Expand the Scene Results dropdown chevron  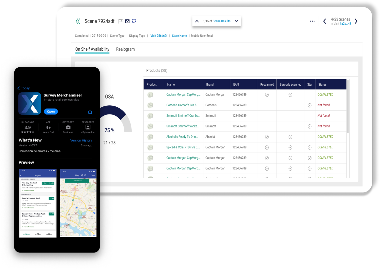[x=236, y=21]
